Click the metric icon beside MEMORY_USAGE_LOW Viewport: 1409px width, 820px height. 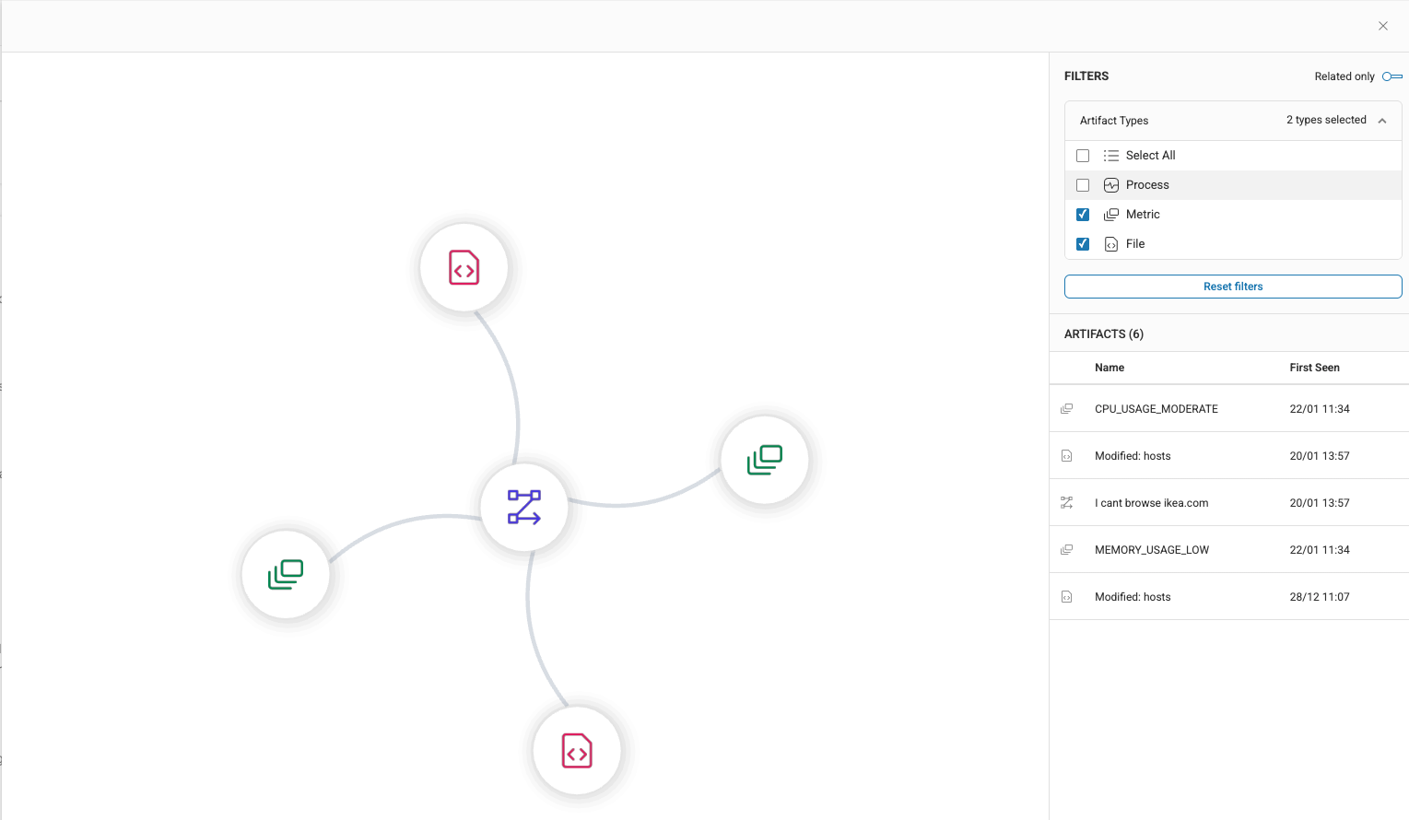click(1066, 549)
